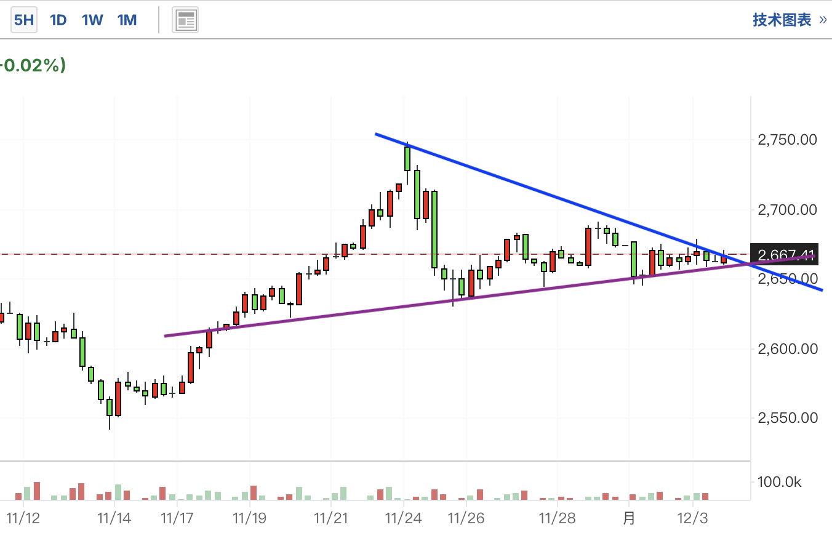Viewport: 832px width, 538px height.
Task: Click the 11/21 date label
Action: click(x=331, y=518)
